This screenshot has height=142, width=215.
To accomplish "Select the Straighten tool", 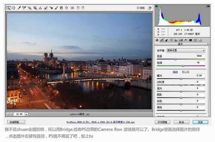I will (40, 8).
